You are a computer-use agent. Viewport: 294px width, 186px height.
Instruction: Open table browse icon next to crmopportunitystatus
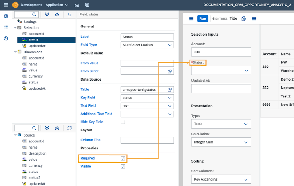click(170, 90)
